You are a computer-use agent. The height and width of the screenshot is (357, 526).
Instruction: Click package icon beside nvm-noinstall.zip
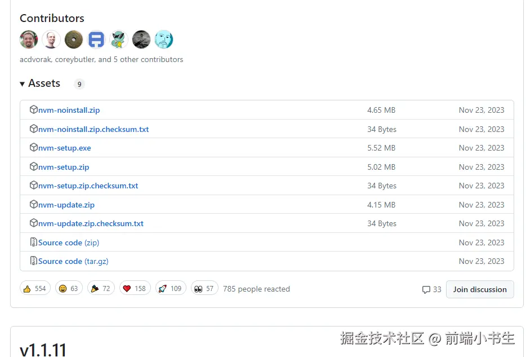(x=34, y=109)
